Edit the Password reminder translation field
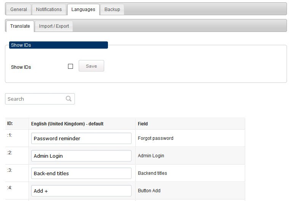The height and width of the screenshot is (201, 290). 81,138
